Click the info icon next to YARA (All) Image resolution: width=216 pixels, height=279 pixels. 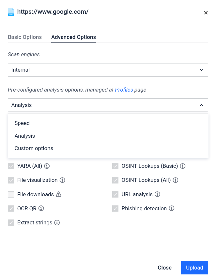(x=47, y=166)
